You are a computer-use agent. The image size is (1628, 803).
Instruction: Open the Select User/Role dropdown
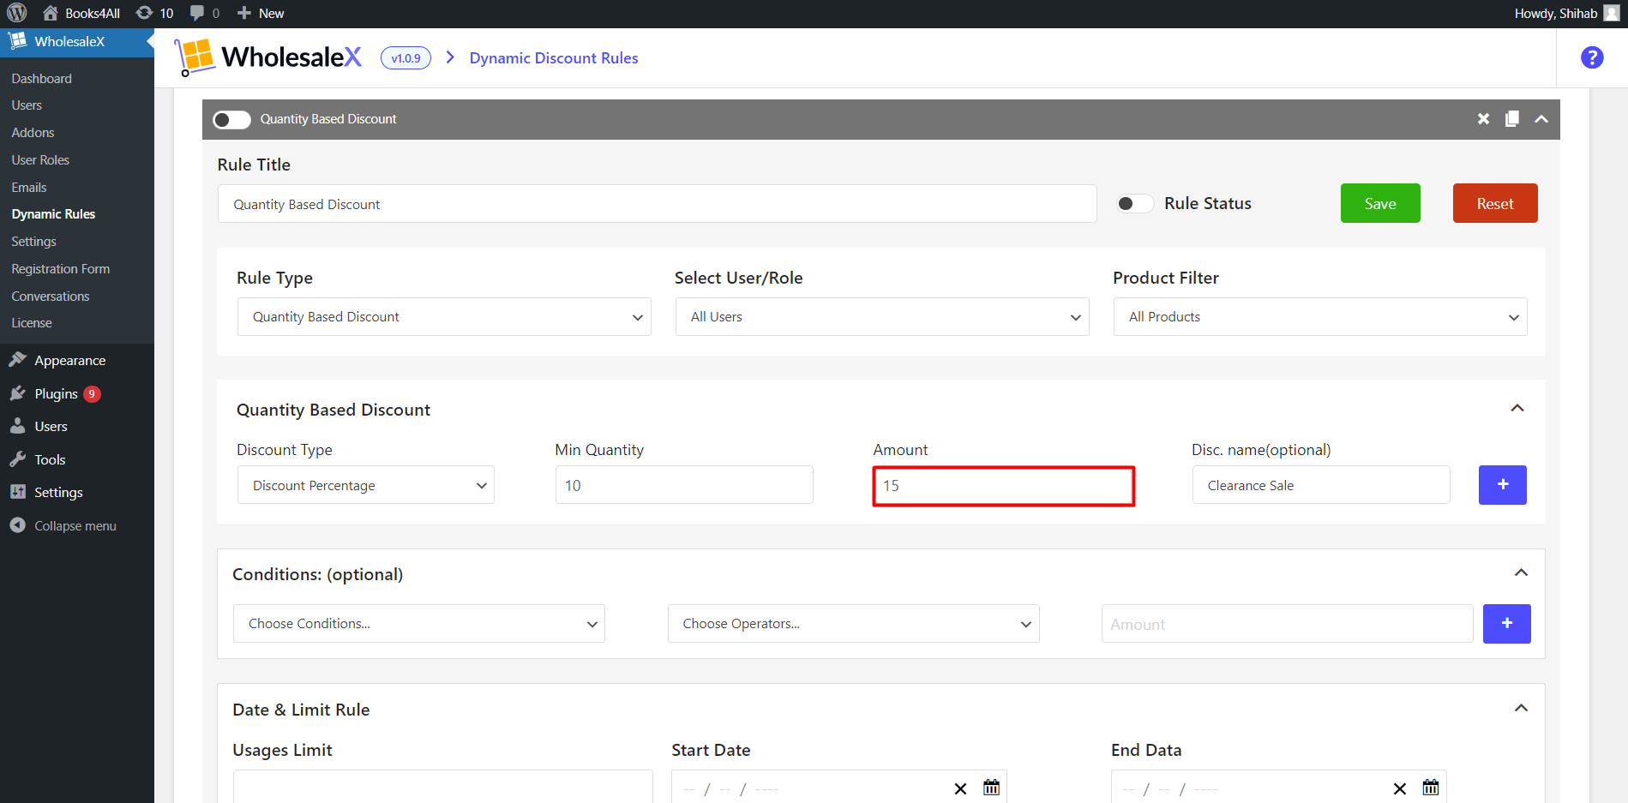click(882, 316)
